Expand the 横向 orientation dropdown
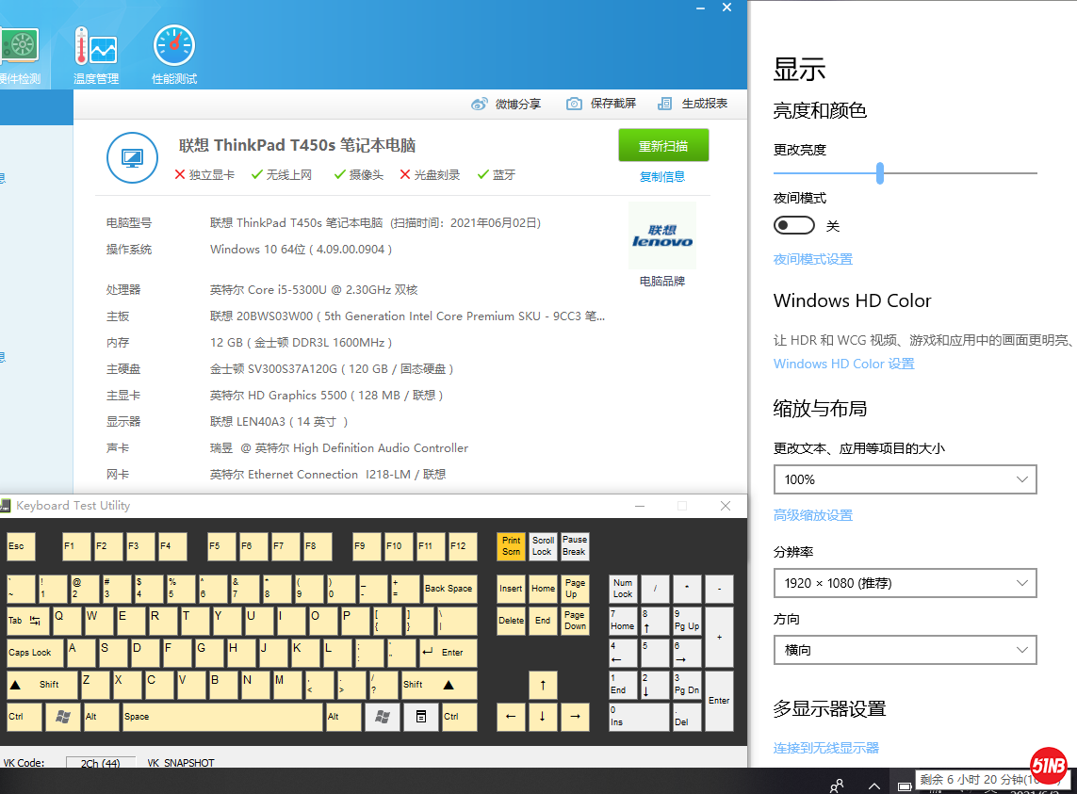 tap(906, 650)
